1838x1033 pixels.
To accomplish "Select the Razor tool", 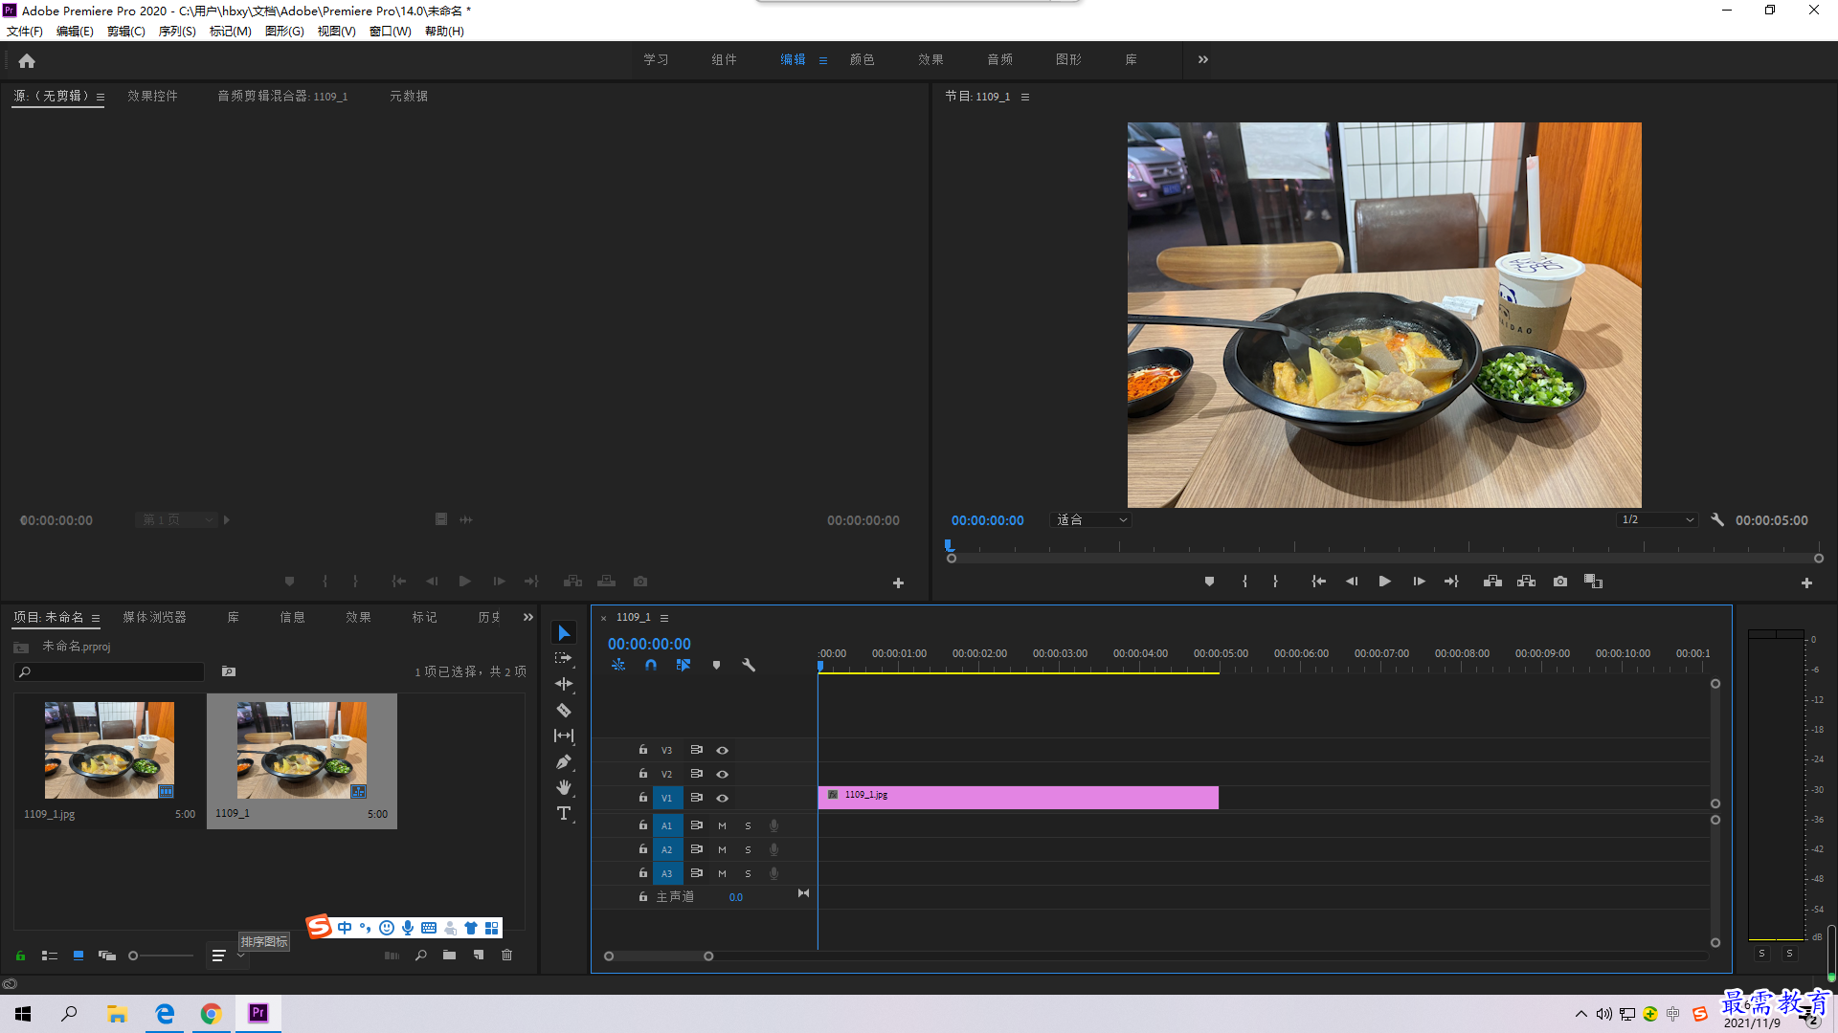I will coord(564,710).
